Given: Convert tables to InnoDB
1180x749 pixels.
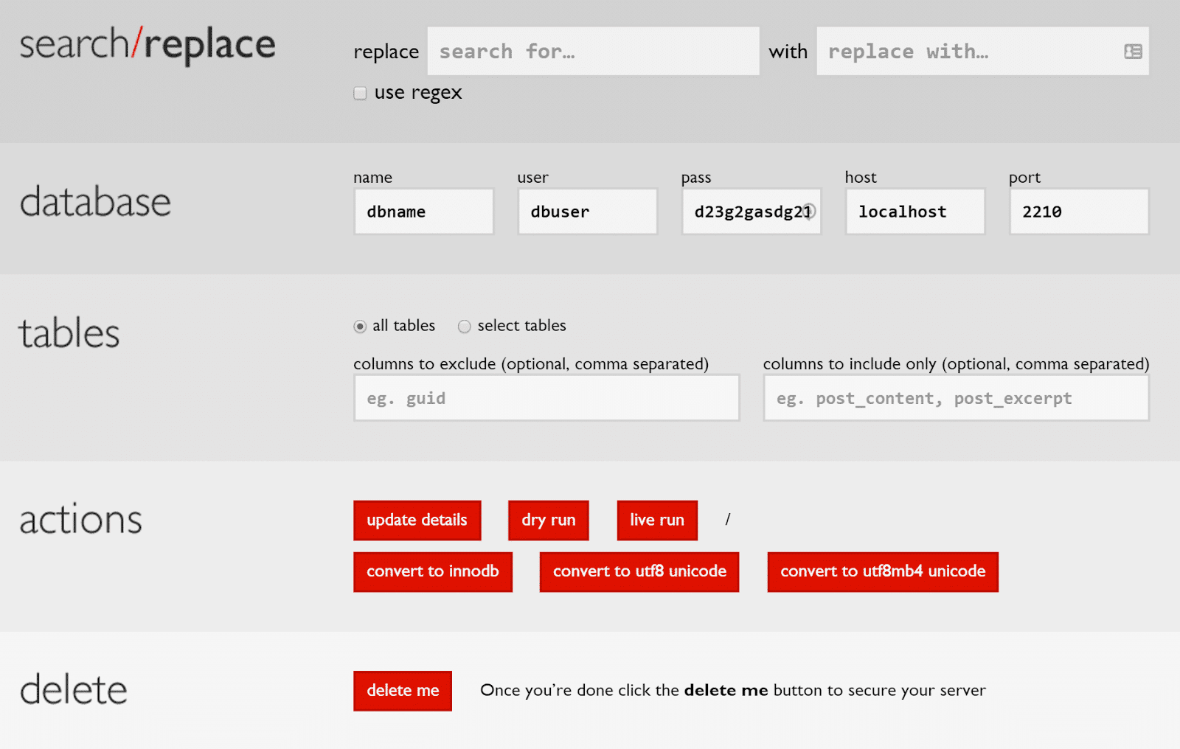Looking at the screenshot, I should pos(433,571).
